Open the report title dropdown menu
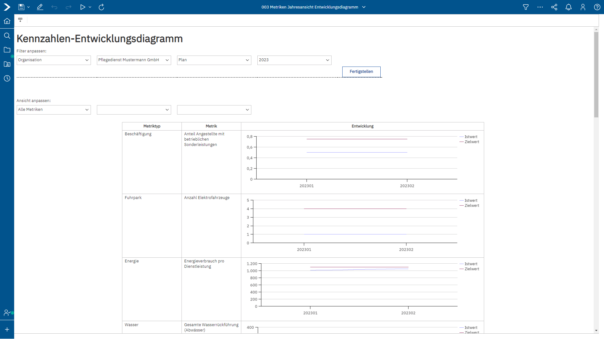The width and height of the screenshot is (604, 339). click(364, 7)
